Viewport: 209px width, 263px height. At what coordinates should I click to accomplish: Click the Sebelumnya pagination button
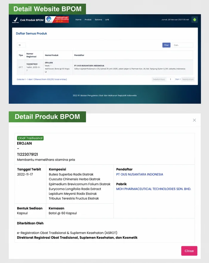(x=159, y=79)
